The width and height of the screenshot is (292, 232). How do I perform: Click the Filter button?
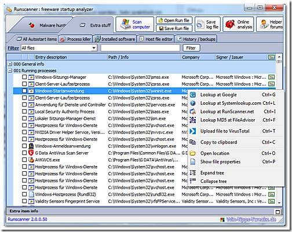click(191, 48)
